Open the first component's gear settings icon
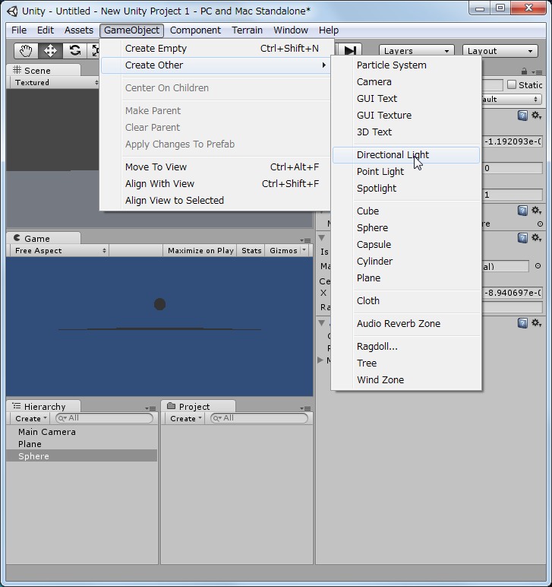 pos(536,116)
